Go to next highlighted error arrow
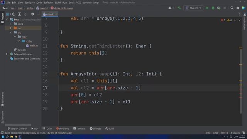The image size is (247, 139). tap(239, 20)
